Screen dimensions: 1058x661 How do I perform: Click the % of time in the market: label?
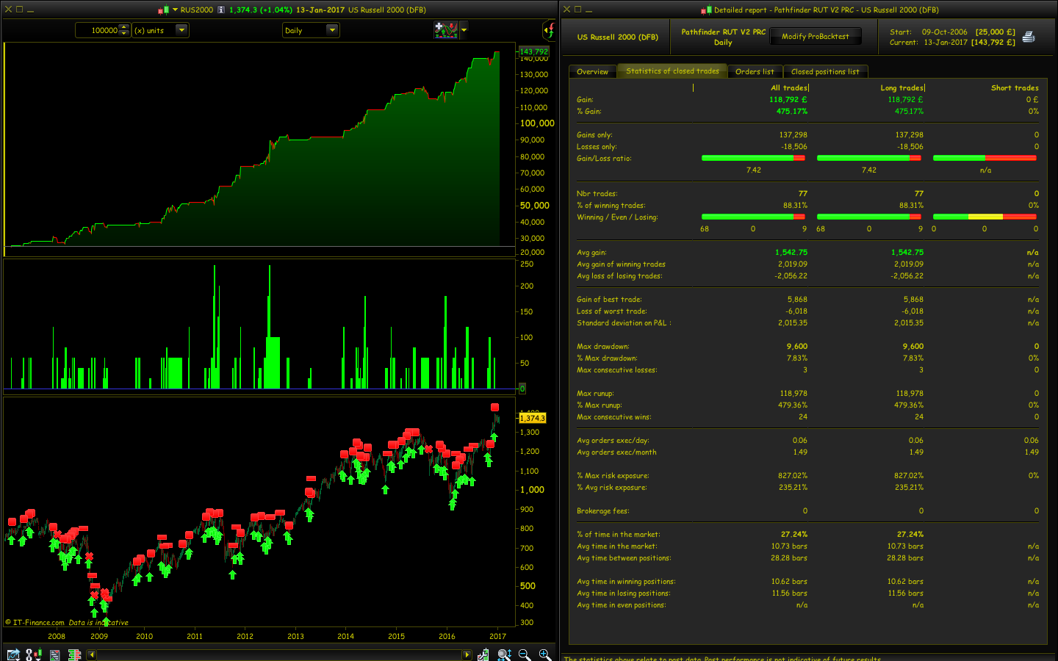coord(618,534)
